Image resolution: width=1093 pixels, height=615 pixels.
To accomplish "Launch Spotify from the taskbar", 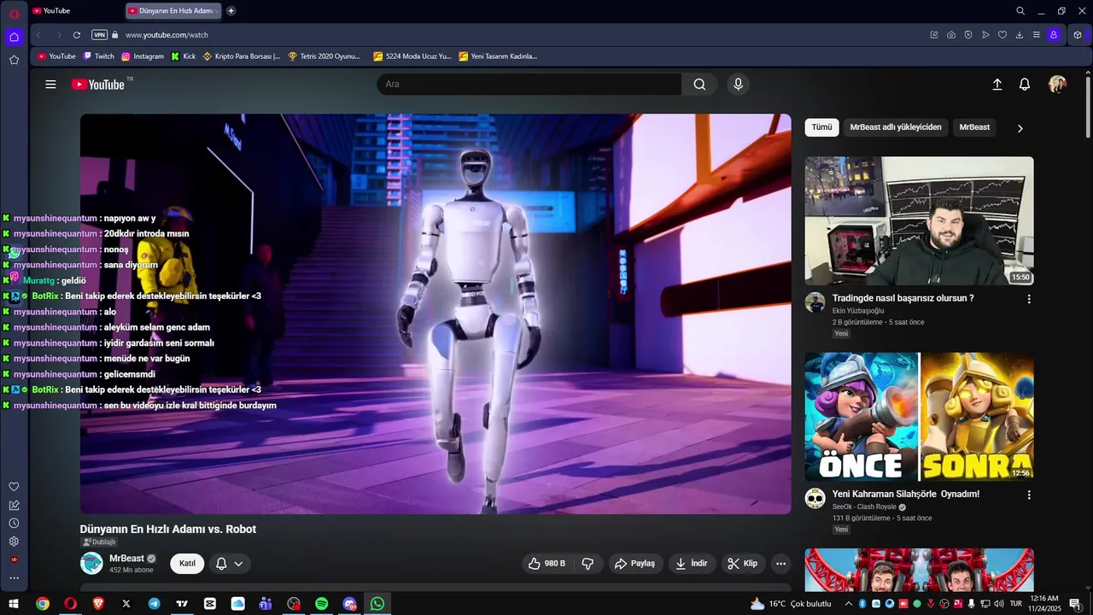I will pyautogui.click(x=322, y=604).
